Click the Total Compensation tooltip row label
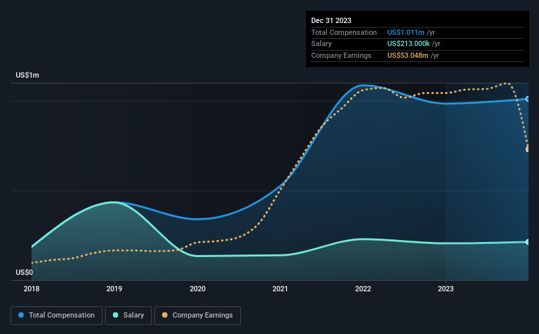Viewport: 539px width, 334px height. click(x=344, y=32)
